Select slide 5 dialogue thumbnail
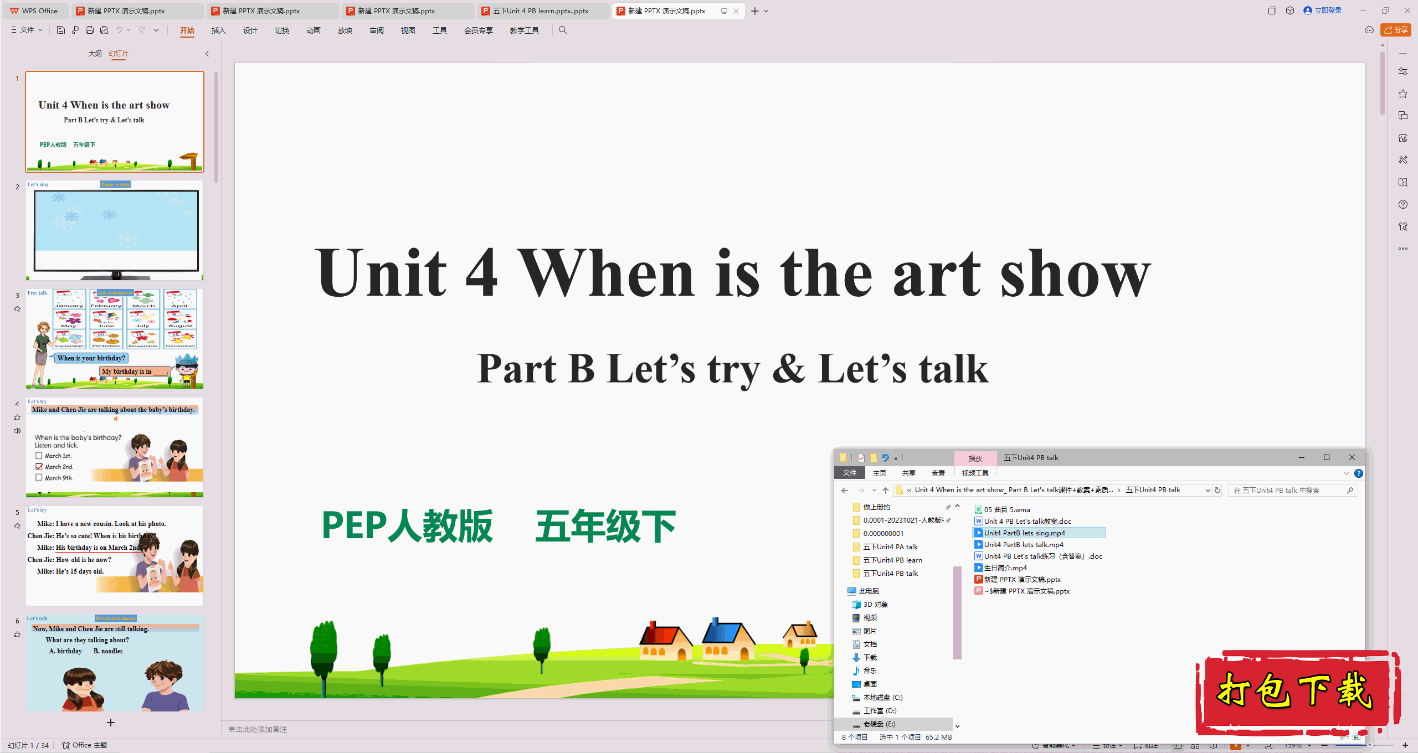 115,556
